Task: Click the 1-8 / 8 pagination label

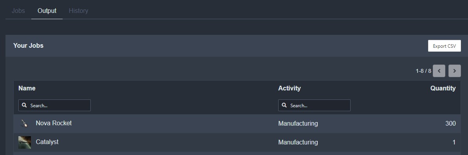Action: point(423,71)
